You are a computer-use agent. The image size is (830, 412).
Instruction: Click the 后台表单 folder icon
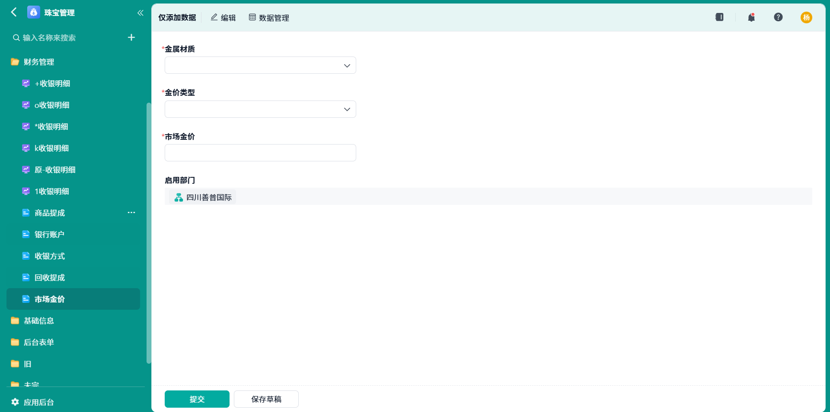point(15,342)
